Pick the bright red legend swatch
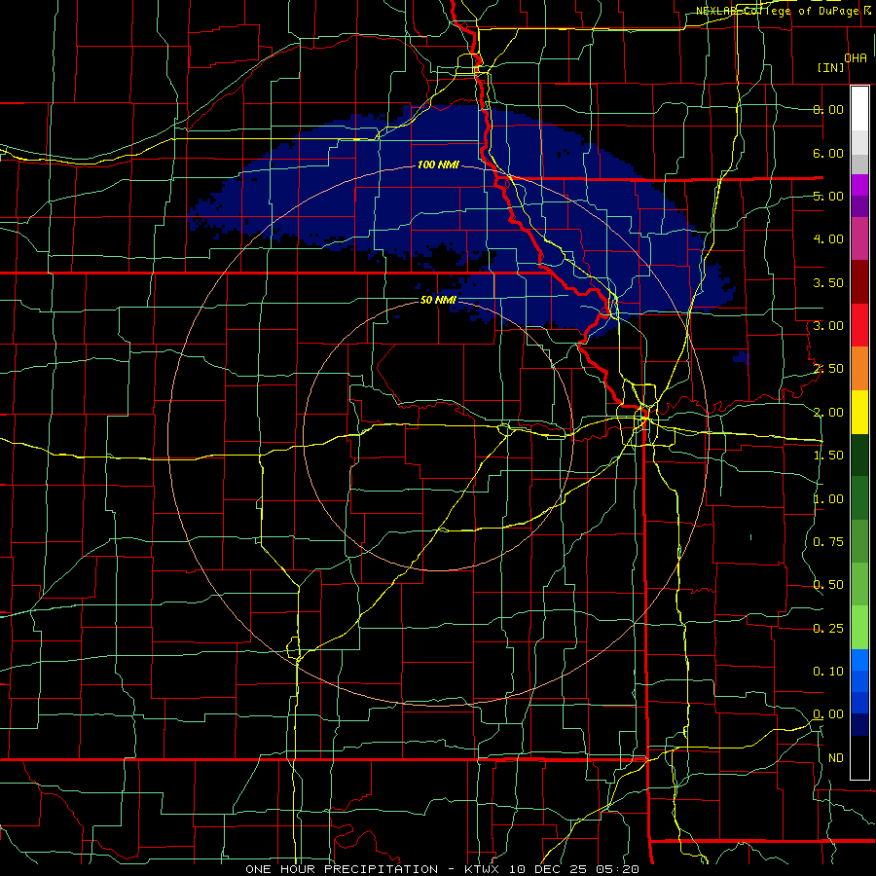 tap(859, 325)
